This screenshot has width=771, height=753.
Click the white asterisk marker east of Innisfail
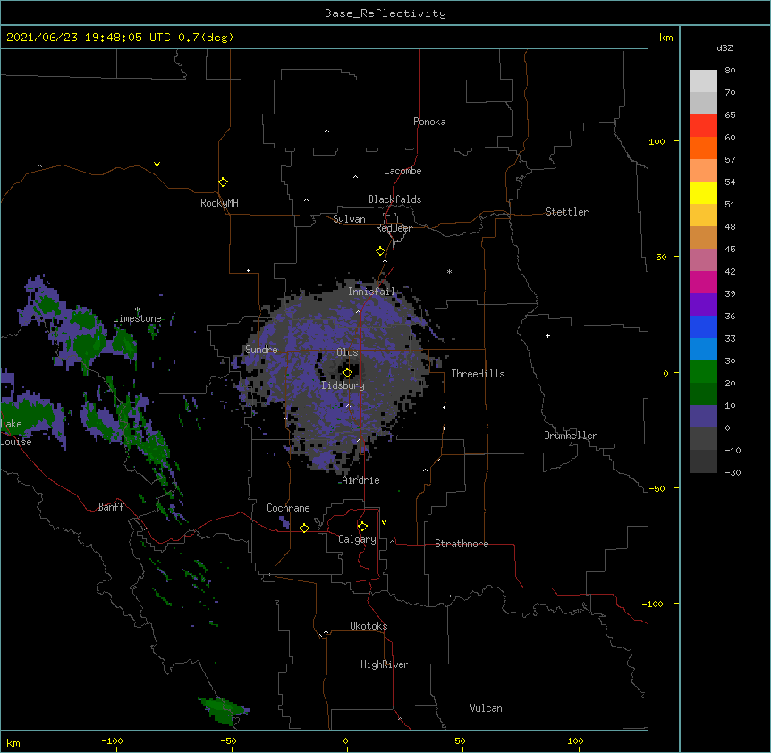449,271
